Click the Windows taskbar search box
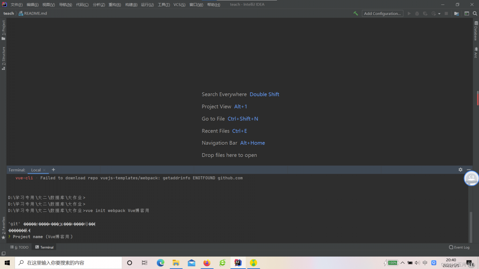Screen dimensions: 479x269 [x=68, y=263]
